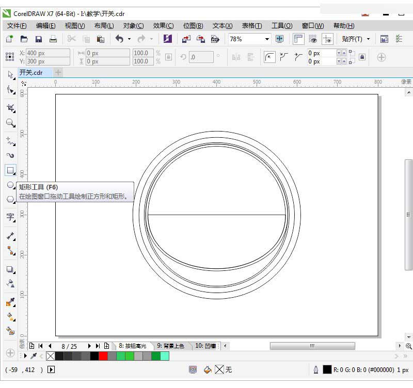The image size is (413, 388).
Task: Select the Polygon tool
Action: point(10,199)
